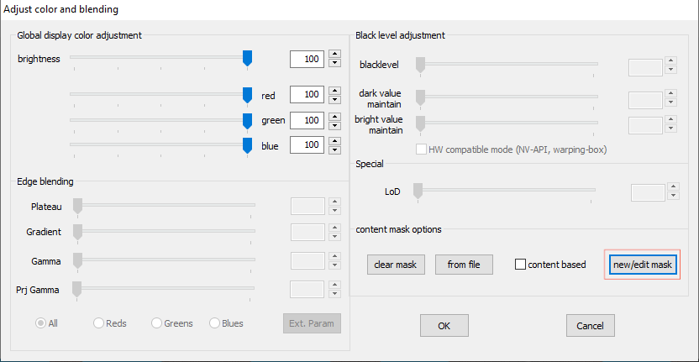Decrease green value with down arrow
The height and width of the screenshot is (362, 699).
coord(334,124)
